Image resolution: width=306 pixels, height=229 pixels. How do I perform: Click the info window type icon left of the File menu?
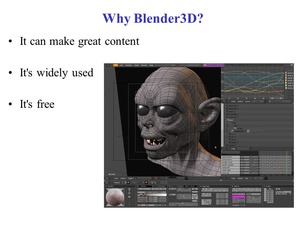point(106,65)
